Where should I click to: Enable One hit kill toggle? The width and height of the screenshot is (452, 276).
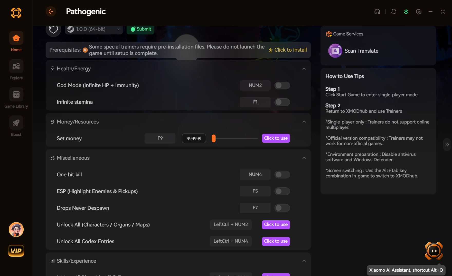pyautogui.click(x=282, y=175)
